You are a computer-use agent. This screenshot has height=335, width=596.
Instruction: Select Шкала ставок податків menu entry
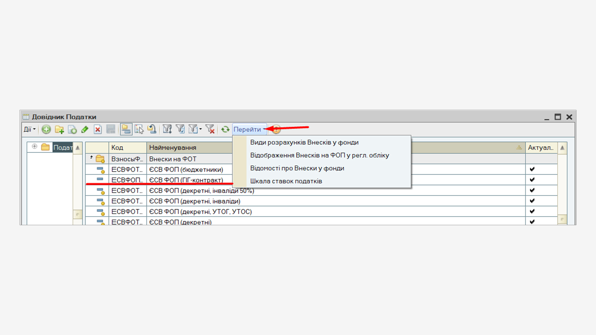click(x=286, y=181)
